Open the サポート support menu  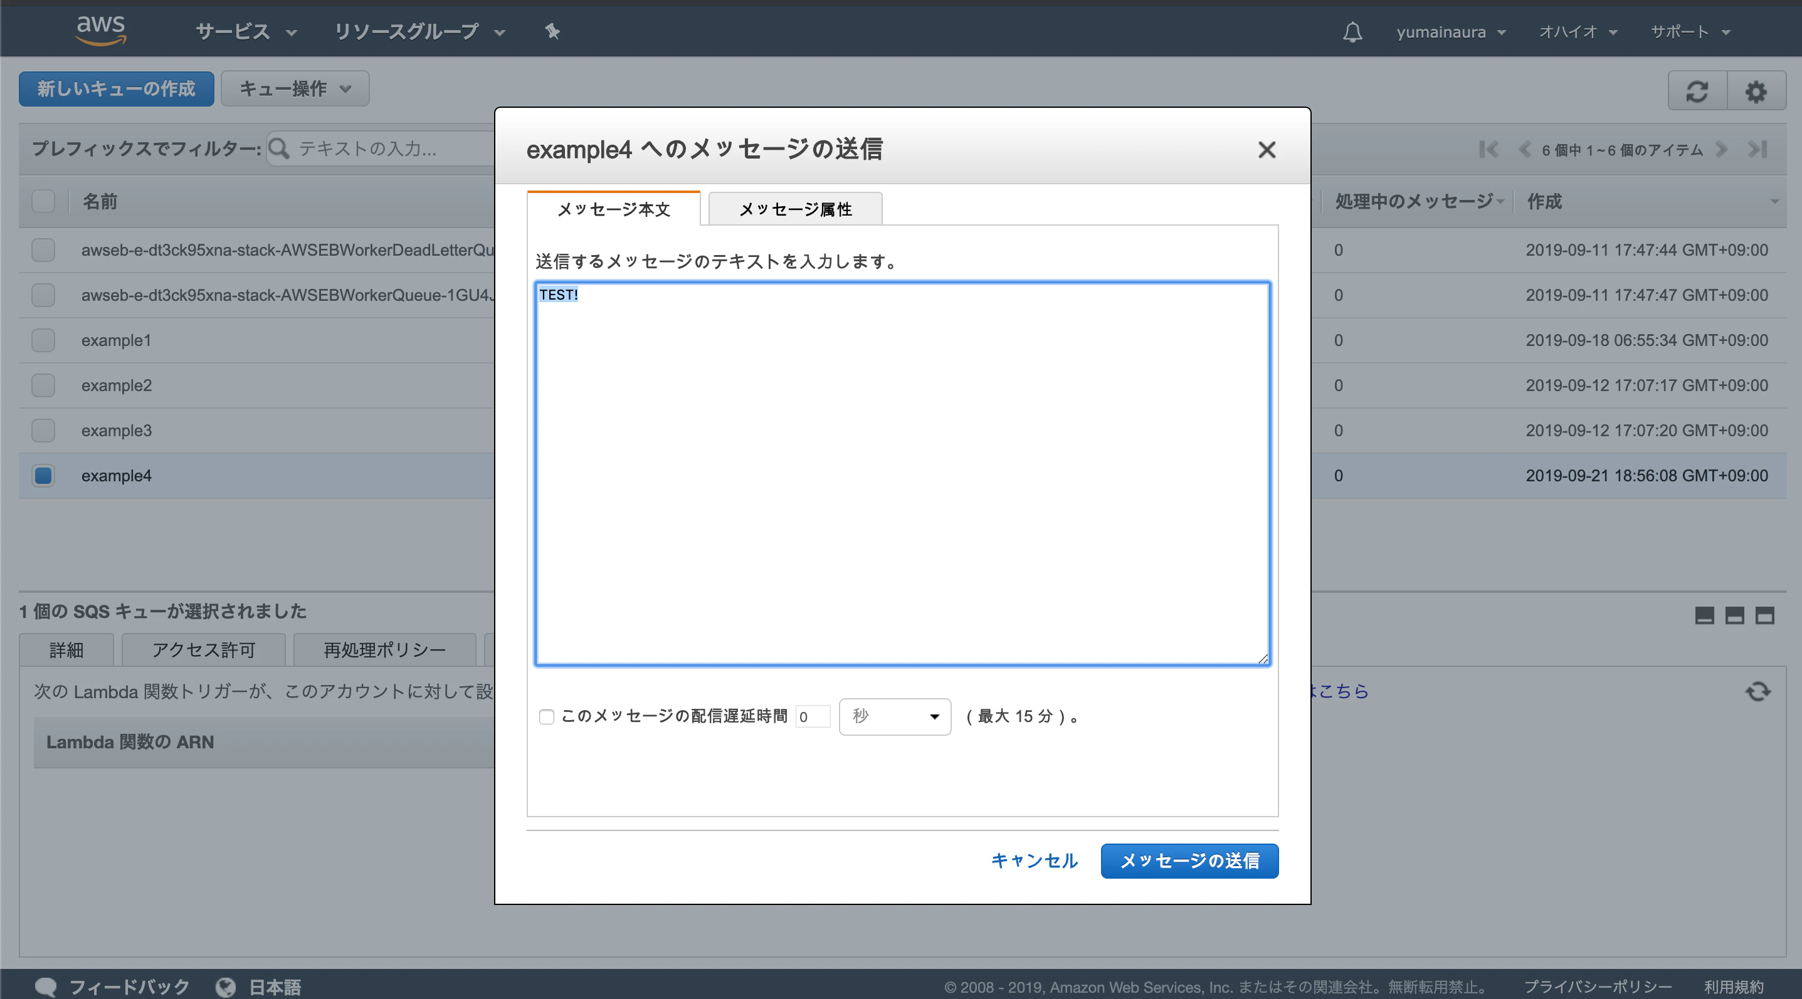point(1691,32)
